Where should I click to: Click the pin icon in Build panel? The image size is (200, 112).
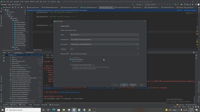pyautogui.click(x=4, y=58)
